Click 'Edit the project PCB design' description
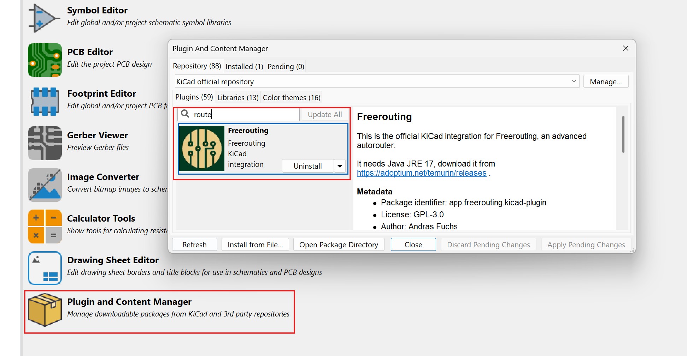The width and height of the screenshot is (687, 356). coord(110,64)
